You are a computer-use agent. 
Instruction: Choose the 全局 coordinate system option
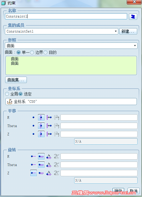(7, 94)
